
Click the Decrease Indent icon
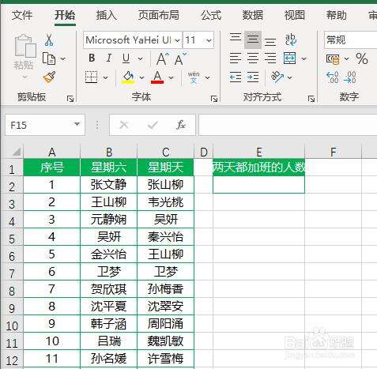(235, 77)
